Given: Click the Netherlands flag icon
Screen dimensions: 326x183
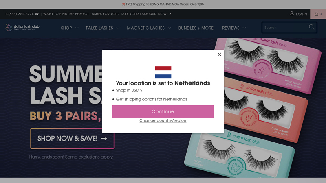Looking at the screenshot, I should tap(163, 72).
